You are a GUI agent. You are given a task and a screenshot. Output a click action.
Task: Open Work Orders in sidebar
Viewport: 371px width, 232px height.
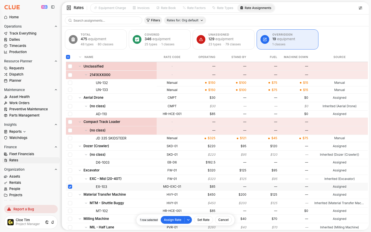[x=19, y=103]
